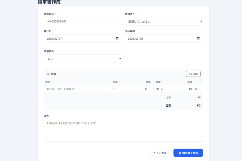Focus the 請求番号 input field
Viewport: 242px width, 161px height.
[x=83, y=21]
